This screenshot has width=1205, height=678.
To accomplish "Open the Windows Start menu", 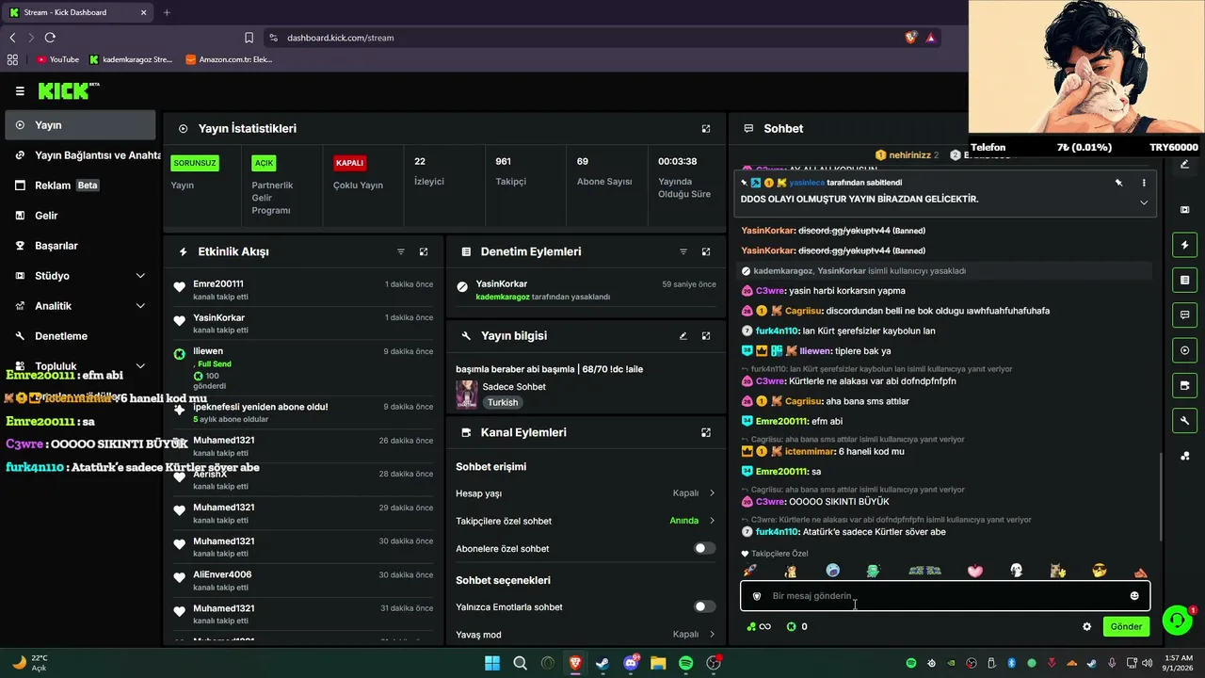I will pos(492,663).
